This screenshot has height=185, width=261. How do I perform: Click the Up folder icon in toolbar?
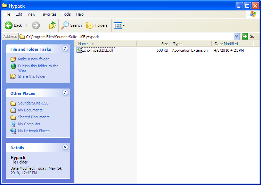[52, 25]
